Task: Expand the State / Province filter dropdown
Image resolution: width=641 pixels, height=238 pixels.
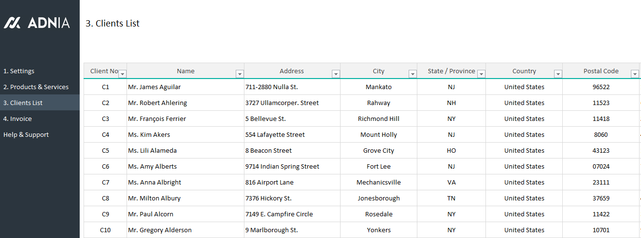Action: pos(481,74)
